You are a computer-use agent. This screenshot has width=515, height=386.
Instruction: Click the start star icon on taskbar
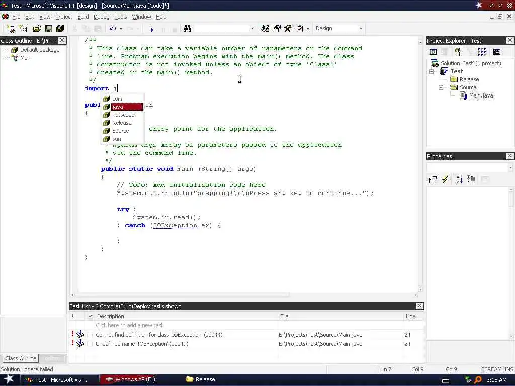pos(9,379)
